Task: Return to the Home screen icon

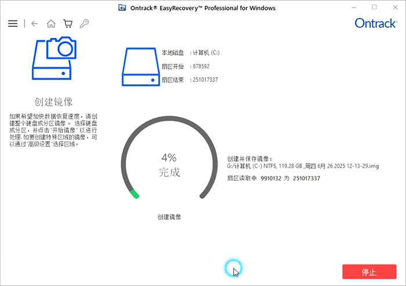Action: click(x=51, y=24)
